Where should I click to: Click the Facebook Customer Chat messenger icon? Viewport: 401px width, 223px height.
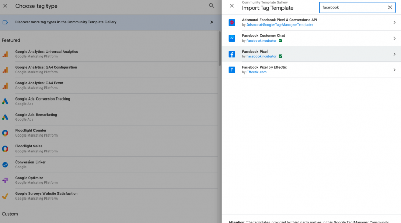[x=232, y=38]
